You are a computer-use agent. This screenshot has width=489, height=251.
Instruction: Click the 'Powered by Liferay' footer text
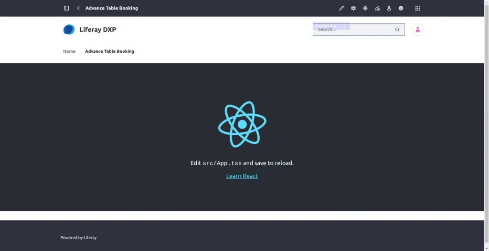(x=79, y=237)
